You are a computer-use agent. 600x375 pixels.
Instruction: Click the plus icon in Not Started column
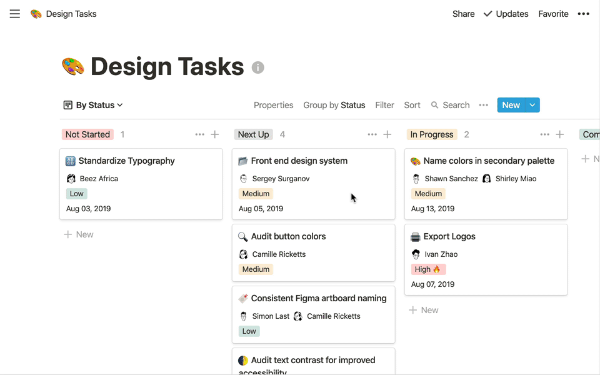(x=215, y=134)
